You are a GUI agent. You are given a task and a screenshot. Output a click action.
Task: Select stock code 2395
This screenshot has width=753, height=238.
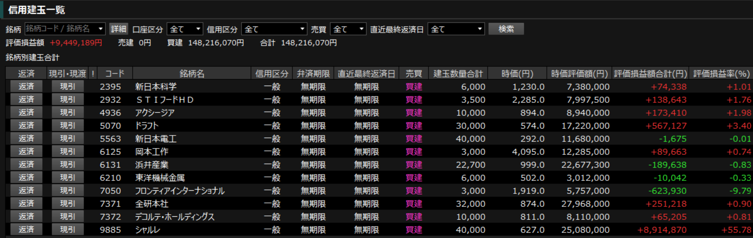pos(110,87)
